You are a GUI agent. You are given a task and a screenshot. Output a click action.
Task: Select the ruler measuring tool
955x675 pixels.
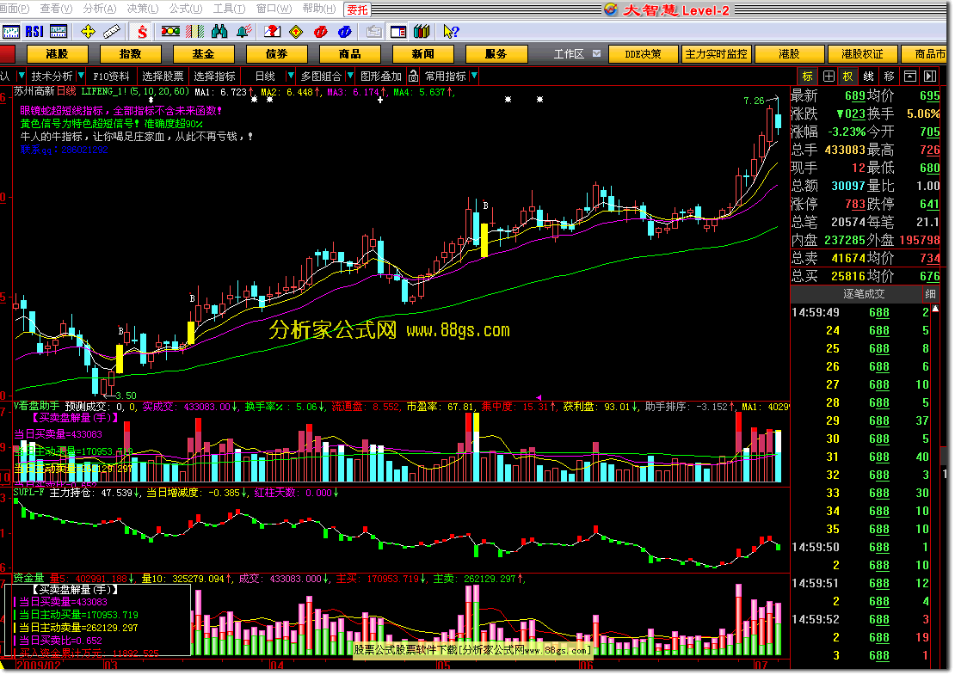tap(112, 32)
